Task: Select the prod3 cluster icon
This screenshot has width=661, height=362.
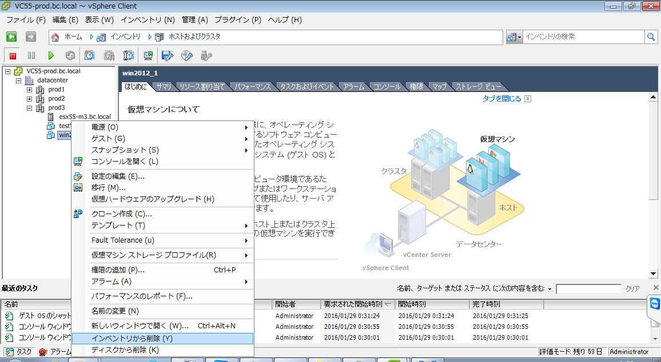Action: click(40, 108)
